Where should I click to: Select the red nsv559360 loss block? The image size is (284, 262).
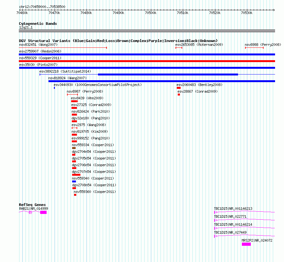point(75,195)
